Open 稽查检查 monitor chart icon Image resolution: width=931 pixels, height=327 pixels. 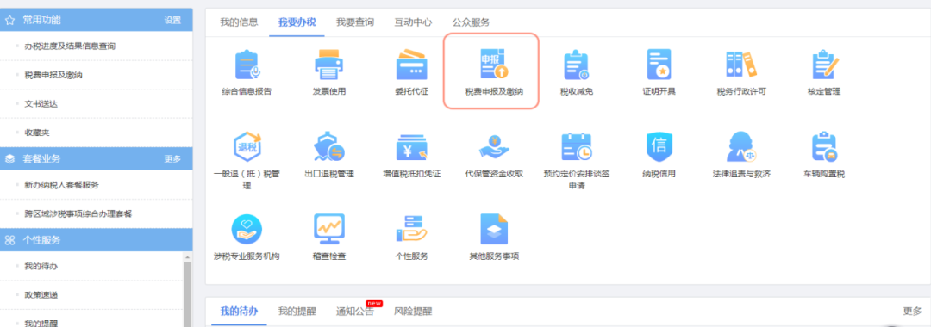point(329,230)
